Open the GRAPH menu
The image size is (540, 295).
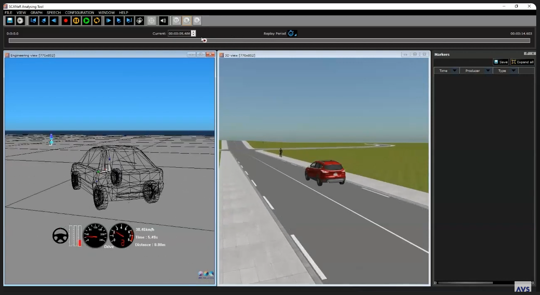pyautogui.click(x=36, y=12)
